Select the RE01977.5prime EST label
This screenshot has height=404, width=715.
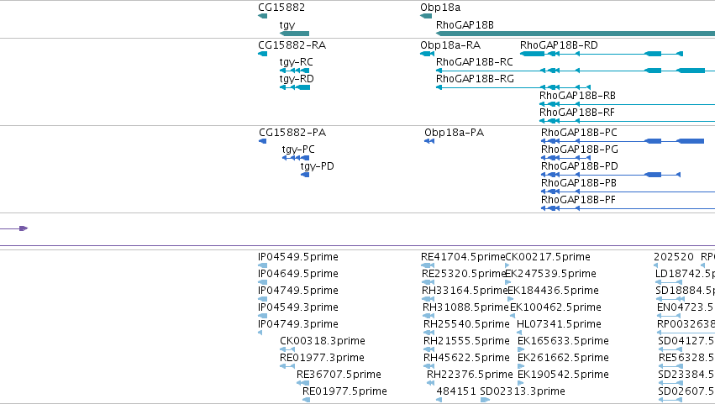(344, 392)
